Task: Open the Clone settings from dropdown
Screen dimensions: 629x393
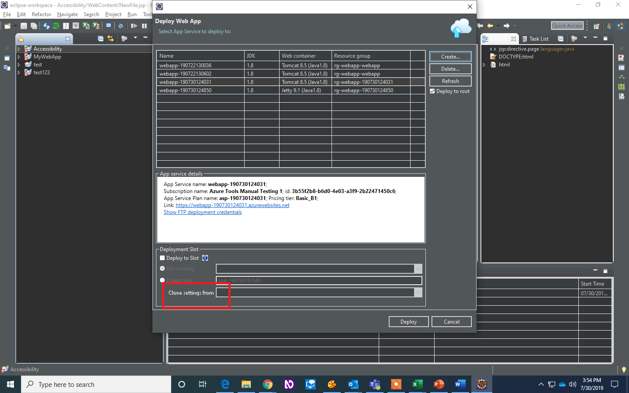Action: pyautogui.click(x=418, y=292)
